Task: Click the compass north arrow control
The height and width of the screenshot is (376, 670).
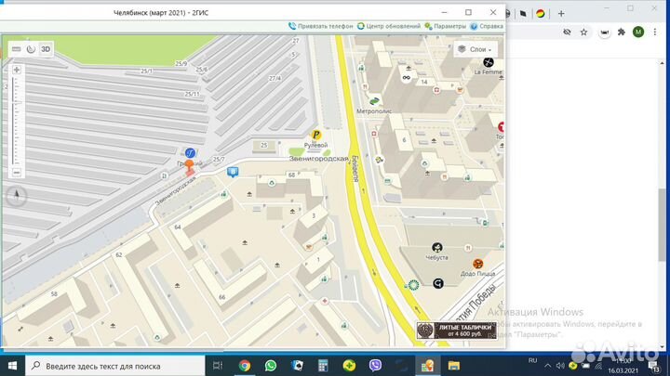Action: point(16,196)
